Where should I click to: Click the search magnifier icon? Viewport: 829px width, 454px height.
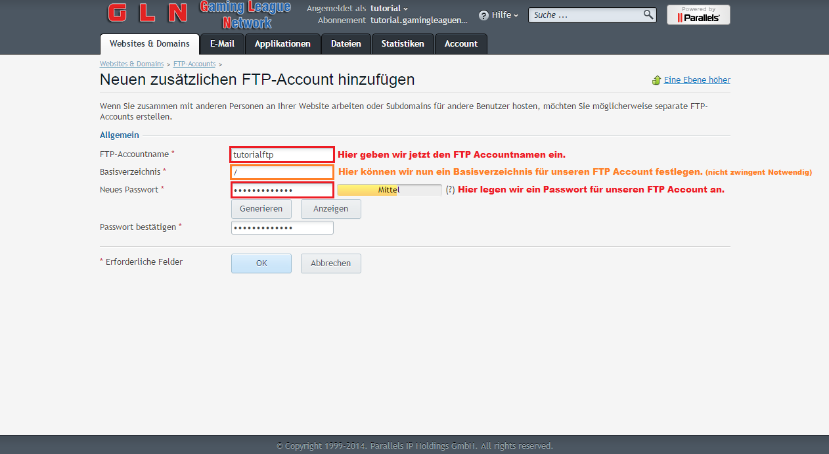point(648,14)
